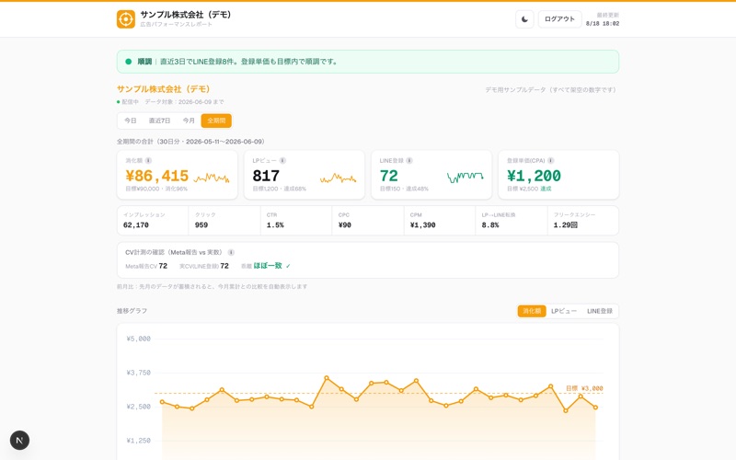
Task: Click the 配信中 status indicator
Action: pos(128,102)
